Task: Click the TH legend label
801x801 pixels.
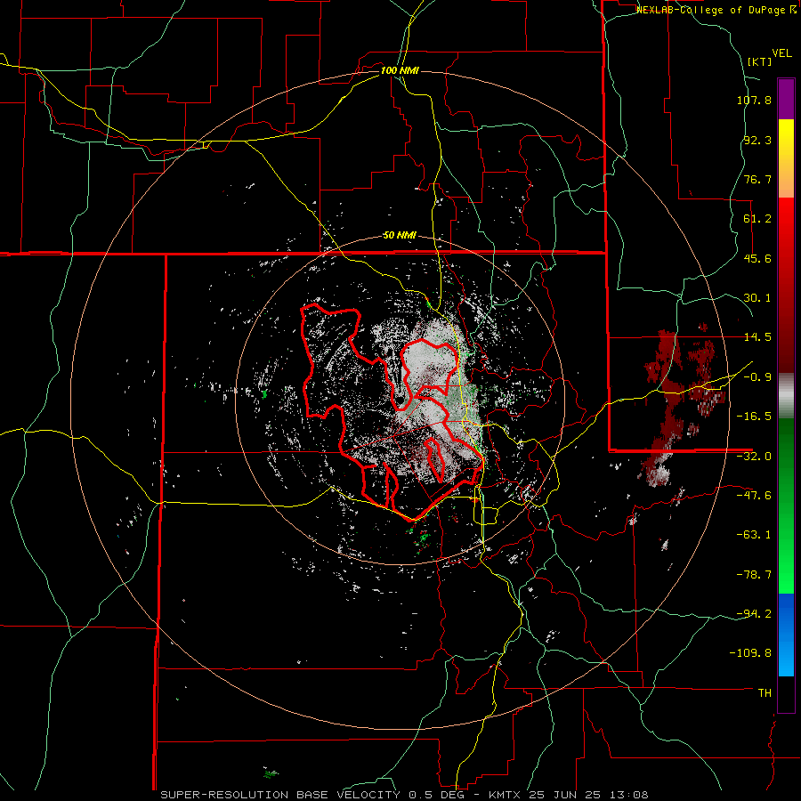Action: pyautogui.click(x=765, y=693)
